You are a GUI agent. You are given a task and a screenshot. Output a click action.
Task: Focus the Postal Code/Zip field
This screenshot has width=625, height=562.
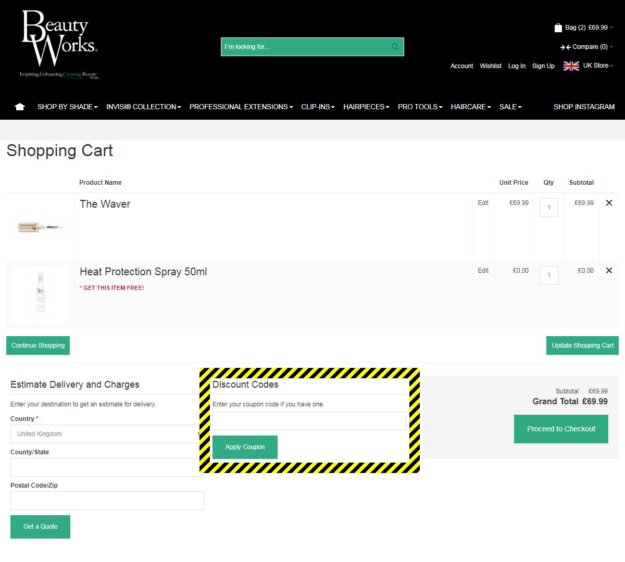tap(107, 501)
